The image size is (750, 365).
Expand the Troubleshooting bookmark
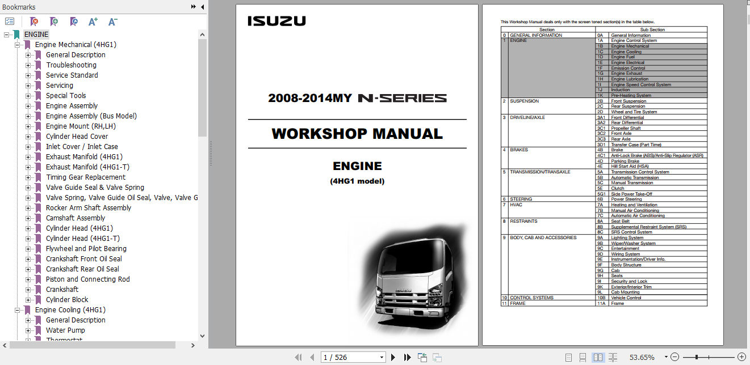point(28,65)
